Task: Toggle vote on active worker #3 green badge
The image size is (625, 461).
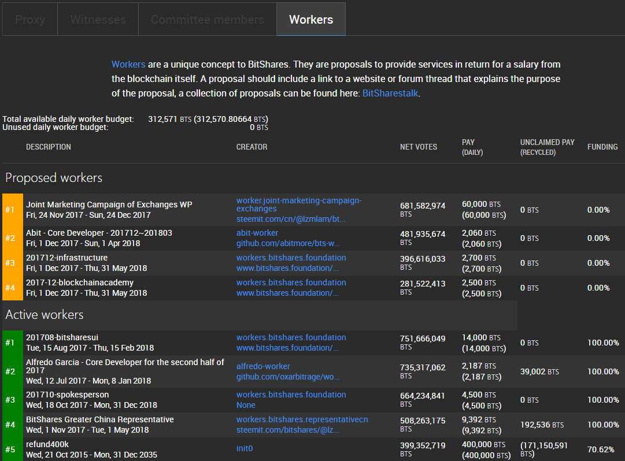Action: (13, 400)
